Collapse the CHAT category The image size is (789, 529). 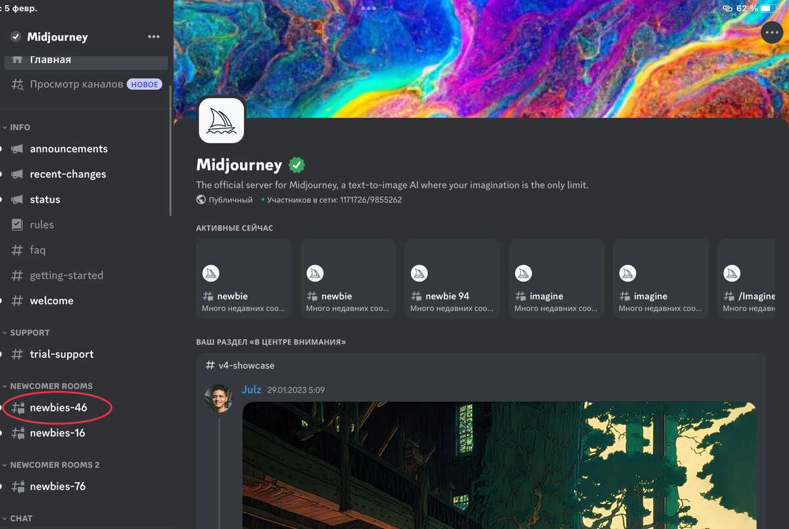[x=21, y=518]
